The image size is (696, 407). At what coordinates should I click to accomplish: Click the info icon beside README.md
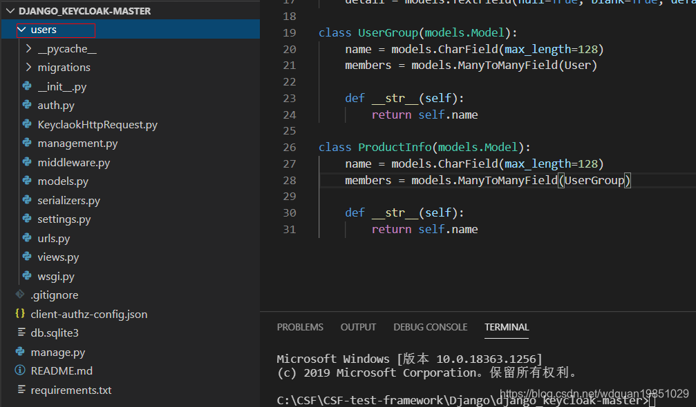tap(19, 370)
